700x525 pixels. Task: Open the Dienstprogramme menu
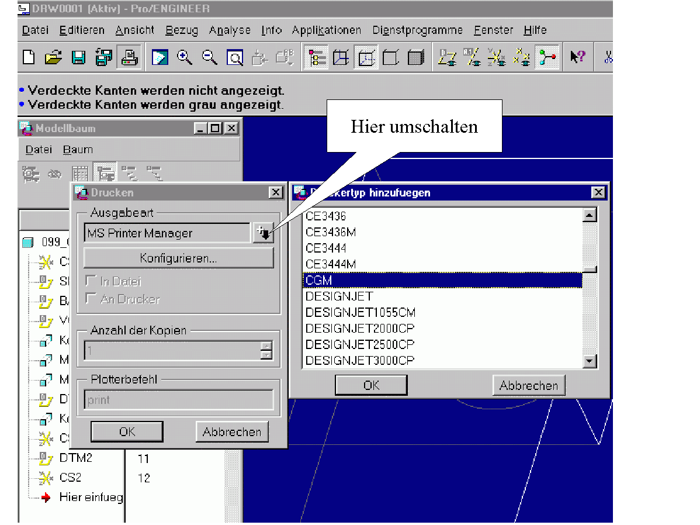417,30
